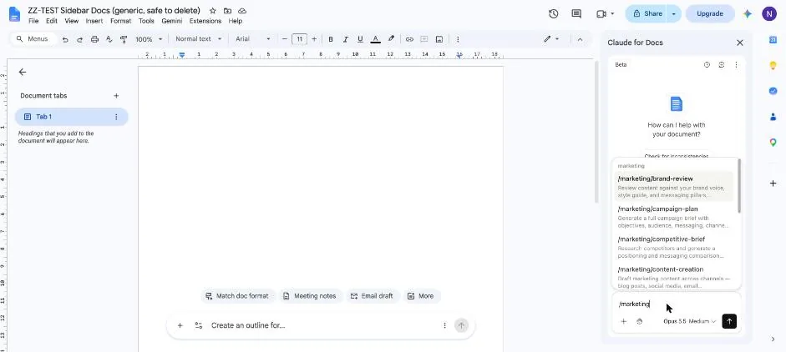Open the Gemini sparkle icon
The image size is (786, 352).
[x=748, y=13]
